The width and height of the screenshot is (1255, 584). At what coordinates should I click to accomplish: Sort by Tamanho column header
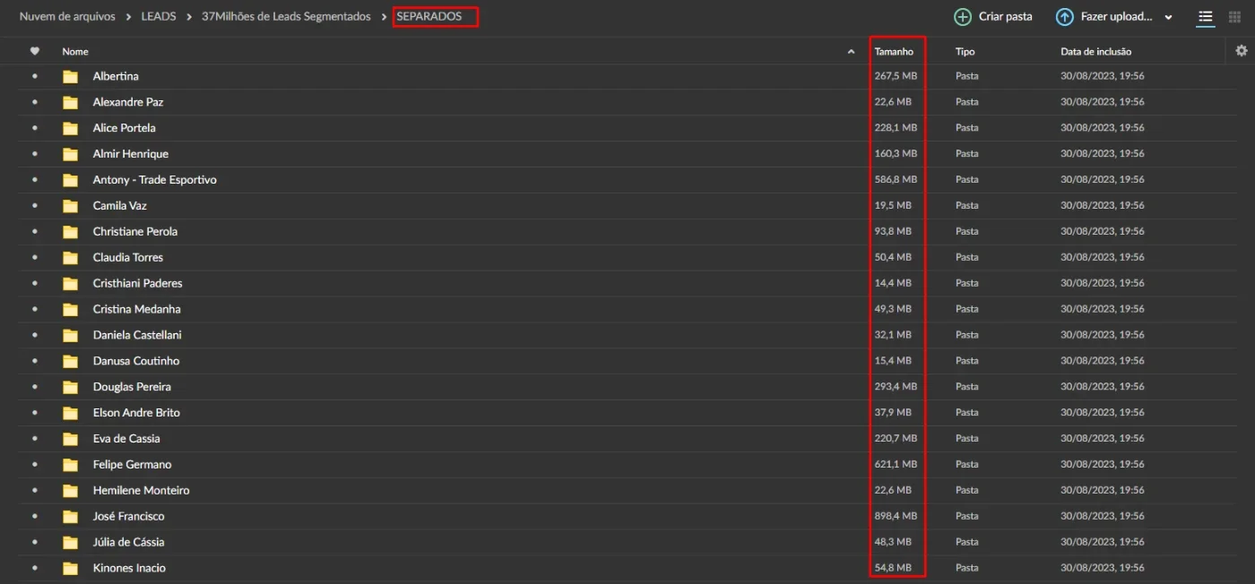(894, 52)
